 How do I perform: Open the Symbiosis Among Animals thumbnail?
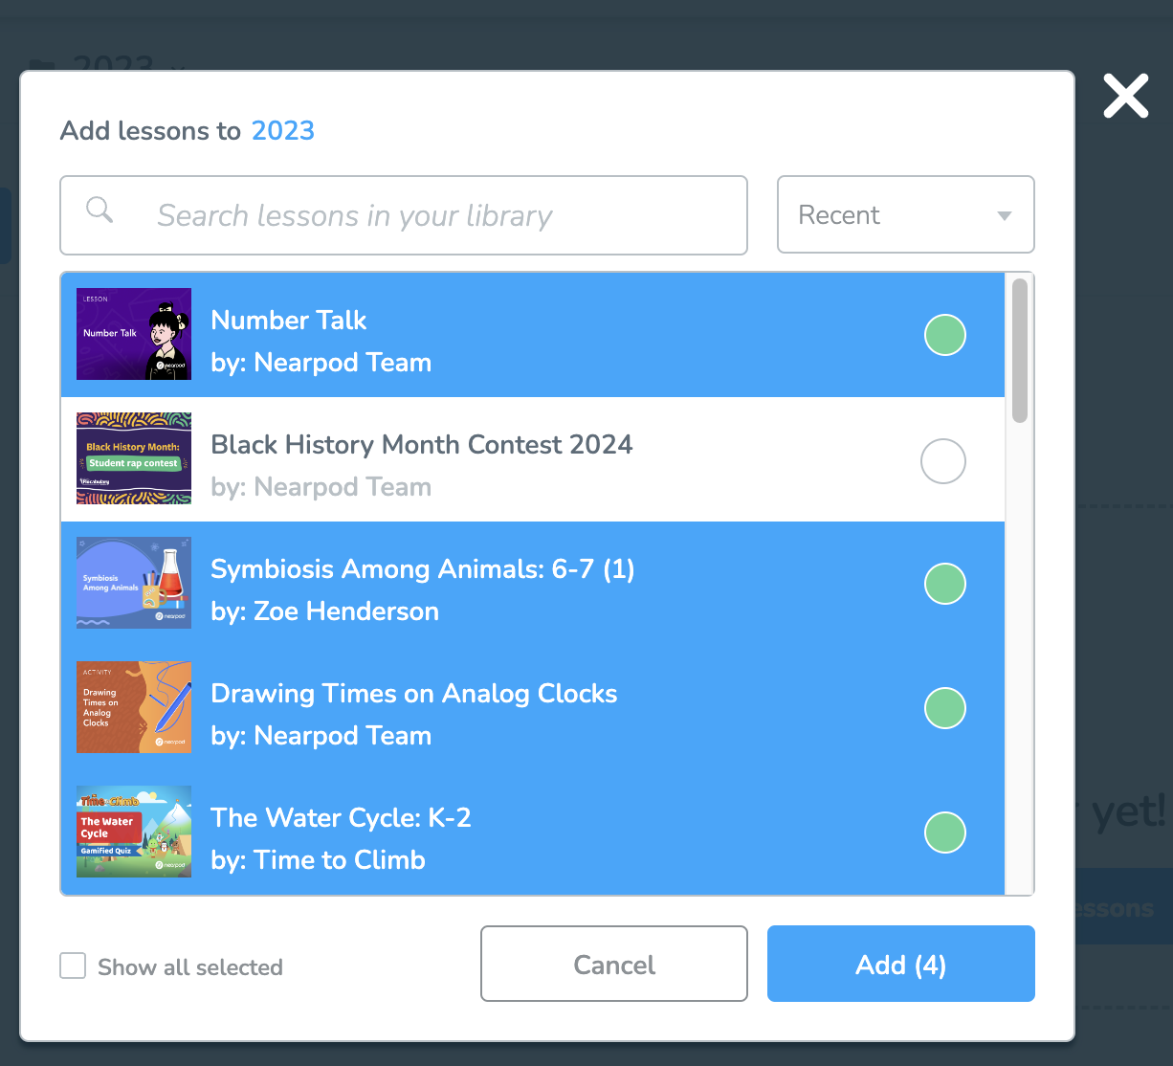tap(134, 583)
